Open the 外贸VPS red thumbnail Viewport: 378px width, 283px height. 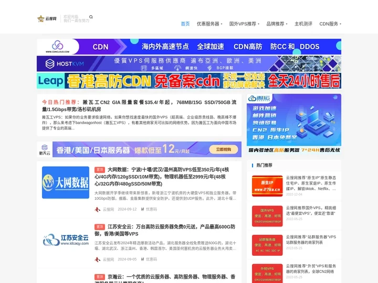coord(267,274)
